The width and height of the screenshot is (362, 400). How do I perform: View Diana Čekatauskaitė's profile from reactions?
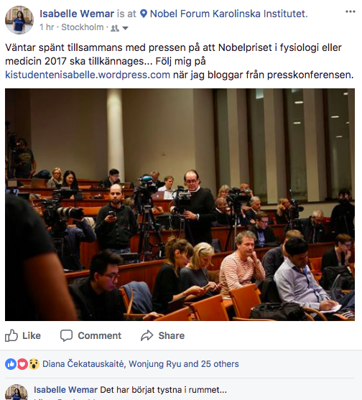tap(84, 364)
